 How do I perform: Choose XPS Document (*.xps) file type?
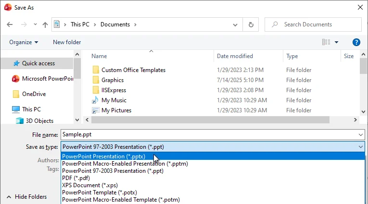pyautogui.click(x=213, y=185)
